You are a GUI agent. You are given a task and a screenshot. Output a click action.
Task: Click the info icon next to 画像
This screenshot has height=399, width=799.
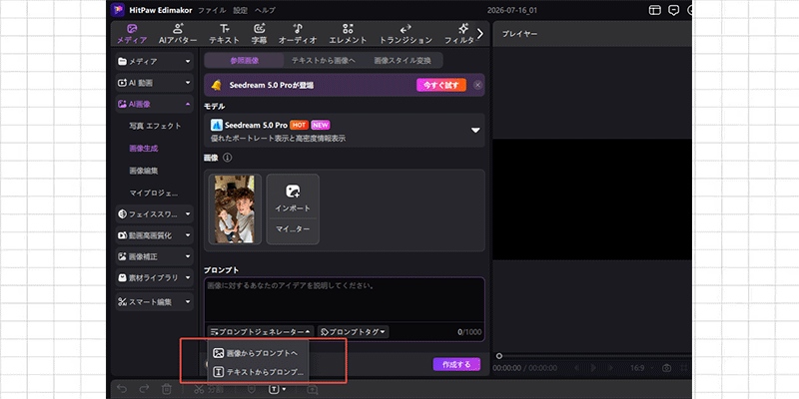tap(228, 158)
